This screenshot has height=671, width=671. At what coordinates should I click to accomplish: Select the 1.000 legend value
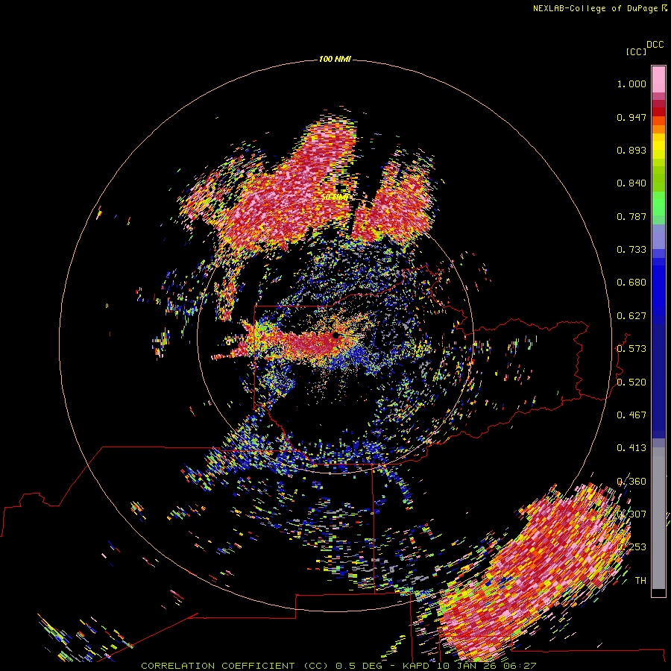tap(631, 84)
